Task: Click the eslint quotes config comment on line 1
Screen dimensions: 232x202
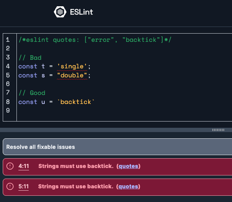Action: pyautogui.click(x=95, y=40)
